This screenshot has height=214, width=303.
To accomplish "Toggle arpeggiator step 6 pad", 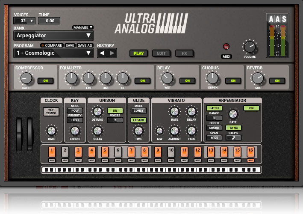I will 118,152.
